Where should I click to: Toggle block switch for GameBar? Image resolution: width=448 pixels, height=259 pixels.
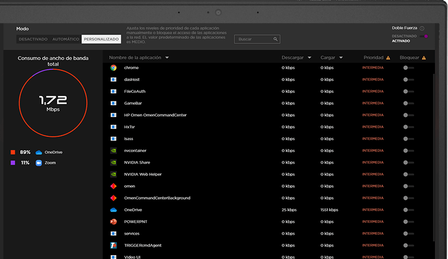coord(409,104)
